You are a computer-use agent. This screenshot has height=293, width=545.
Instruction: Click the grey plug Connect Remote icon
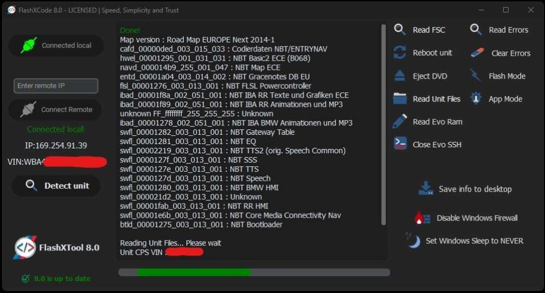(x=28, y=109)
